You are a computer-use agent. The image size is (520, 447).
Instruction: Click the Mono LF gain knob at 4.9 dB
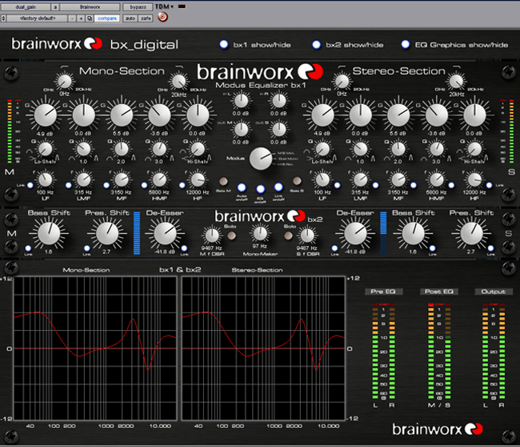pos(46,115)
